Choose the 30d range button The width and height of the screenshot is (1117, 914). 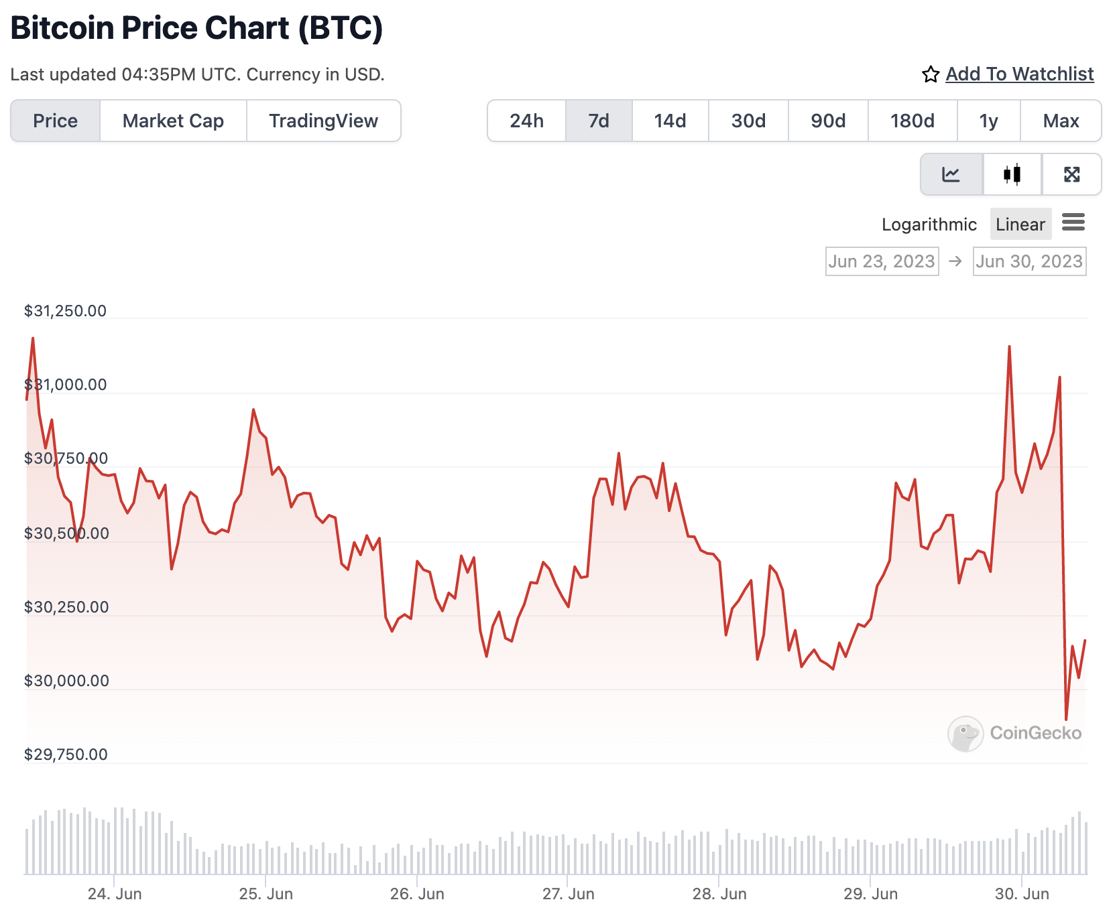click(x=748, y=121)
